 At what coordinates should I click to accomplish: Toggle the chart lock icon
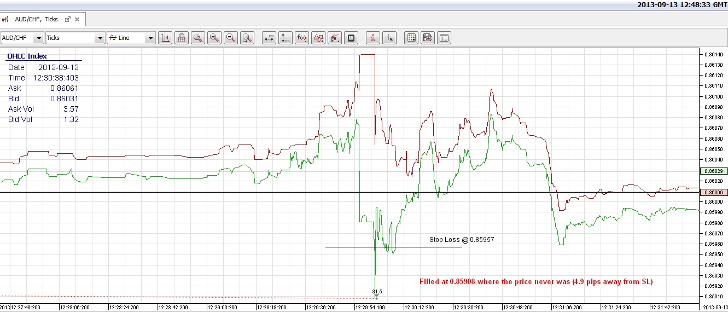(x=182, y=38)
